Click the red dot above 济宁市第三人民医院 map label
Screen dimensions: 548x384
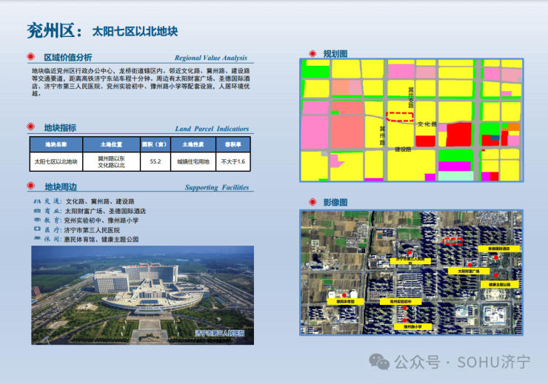pos(409,252)
